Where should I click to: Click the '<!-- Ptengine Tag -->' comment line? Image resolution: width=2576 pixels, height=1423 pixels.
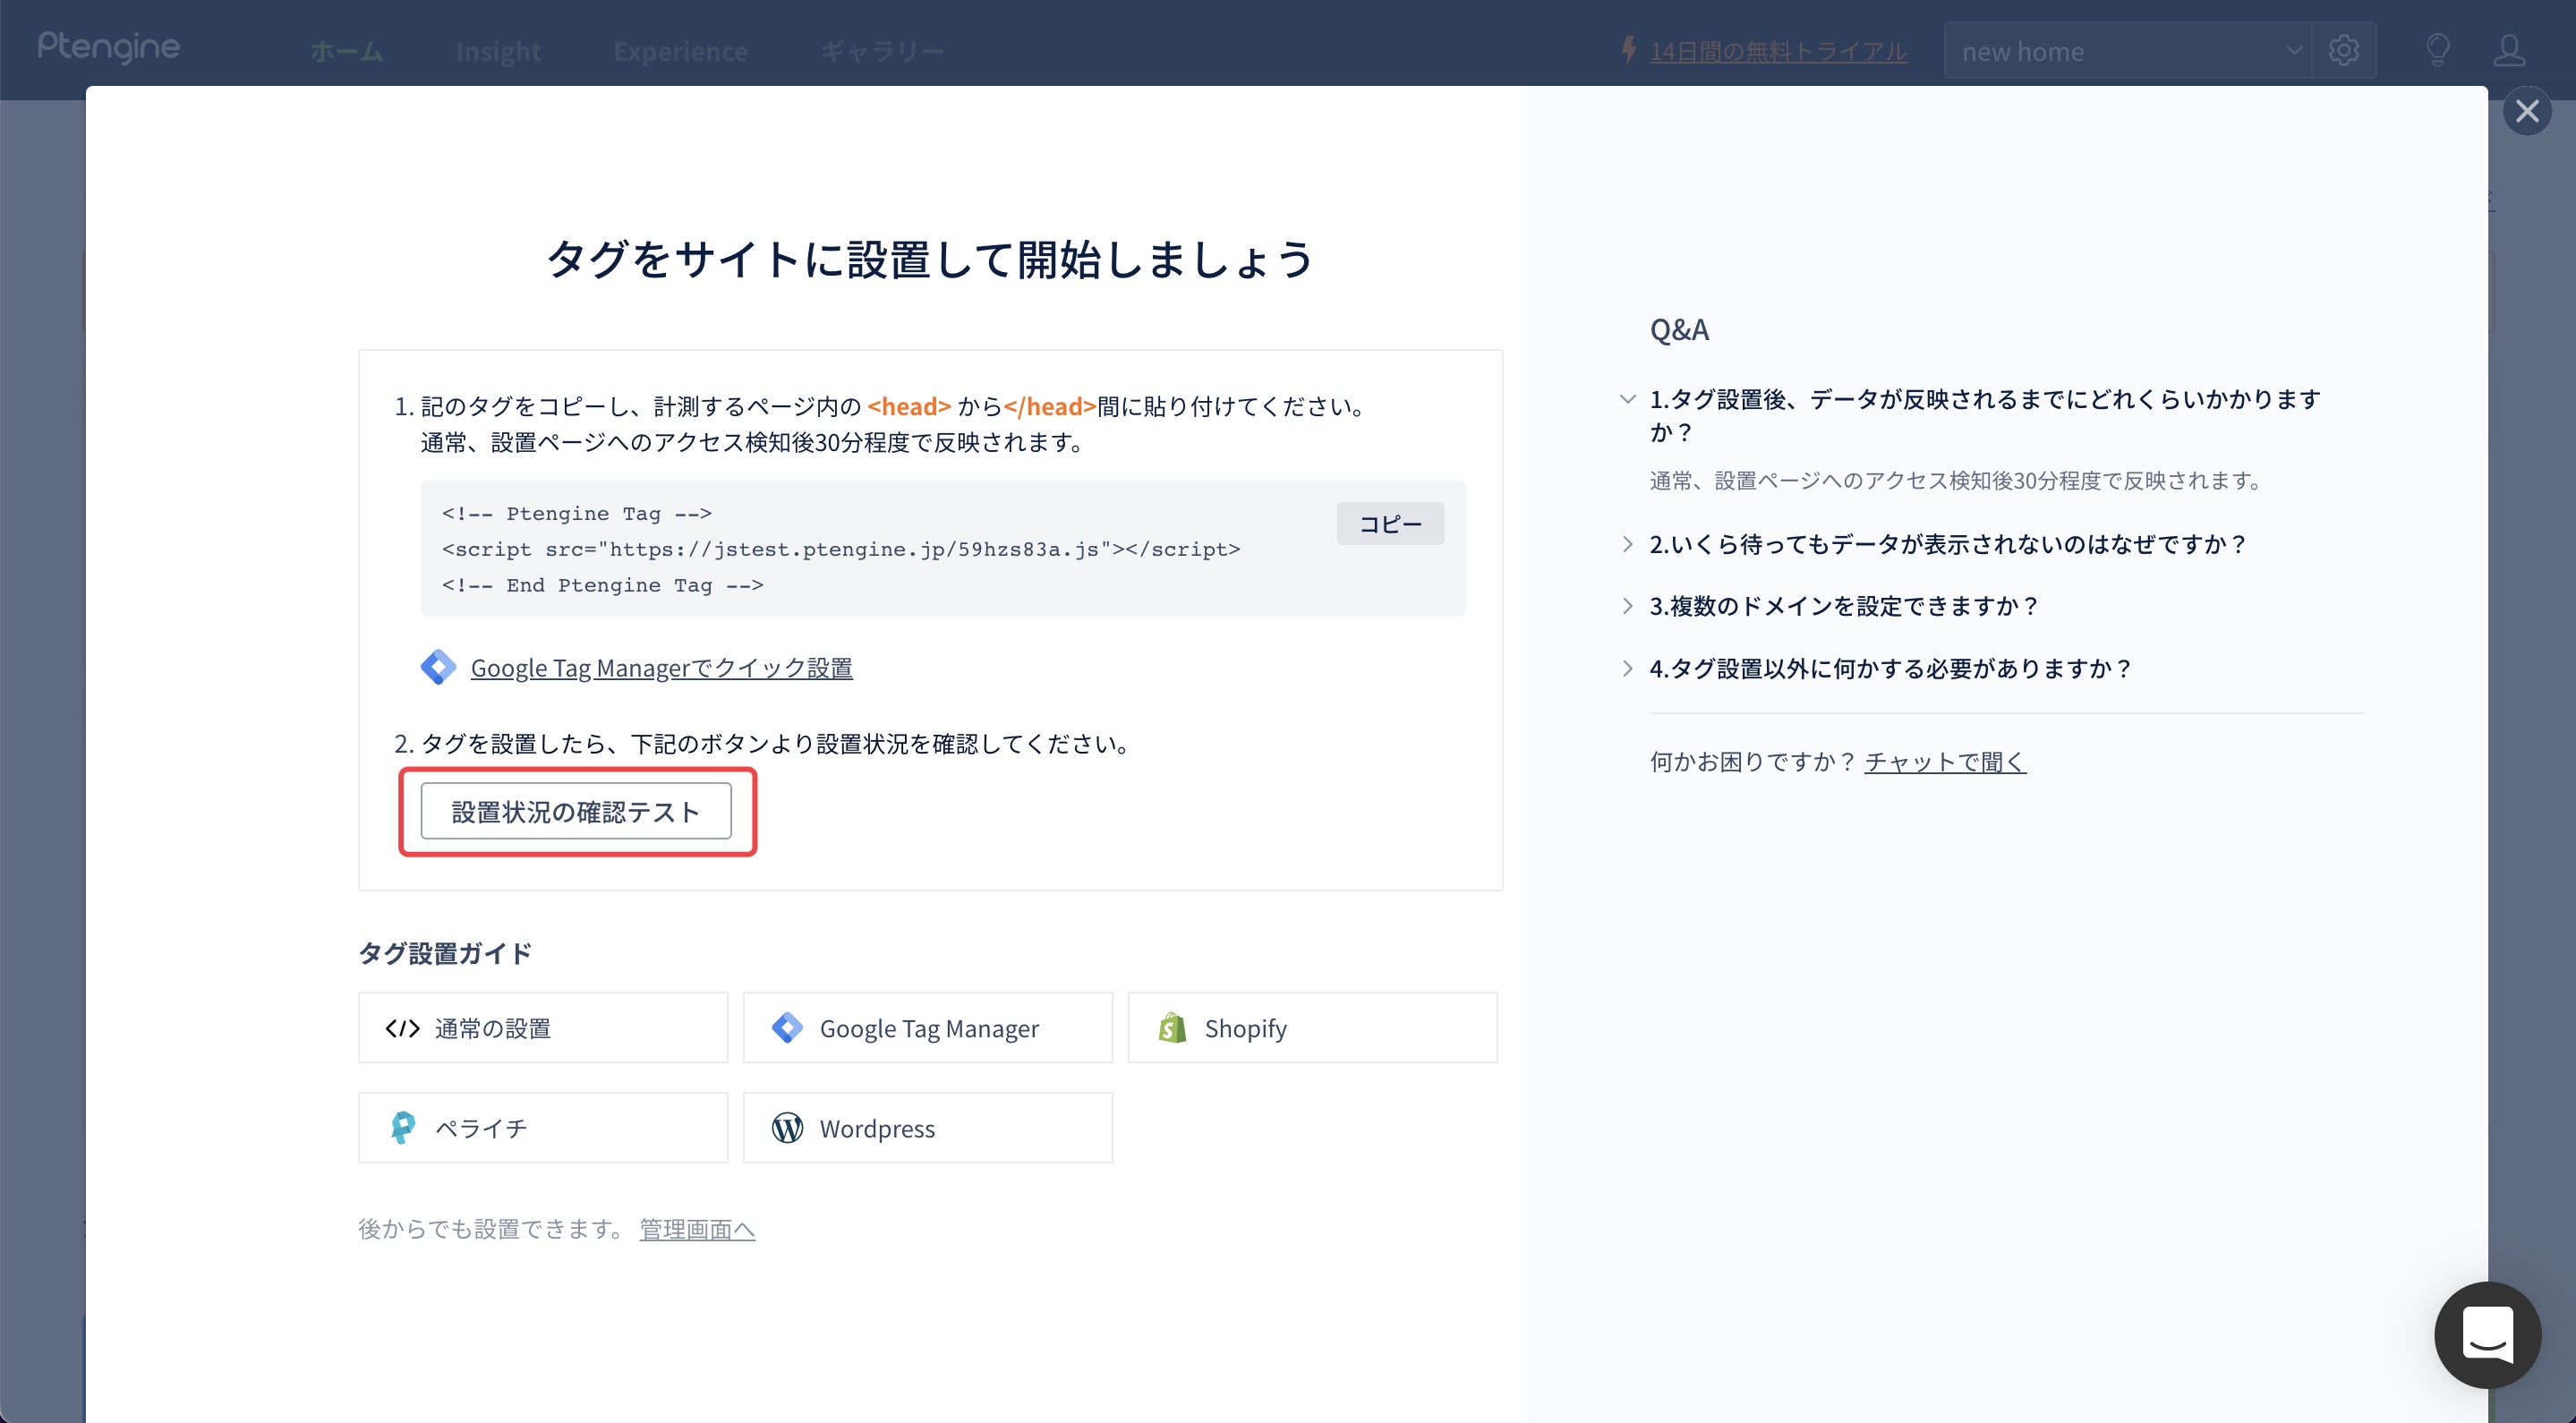click(x=577, y=513)
